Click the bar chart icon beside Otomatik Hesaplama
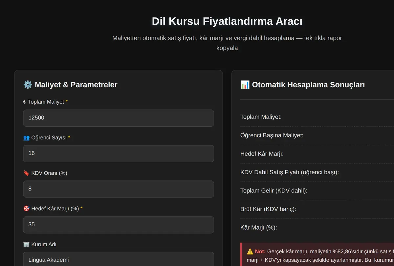The width and height of the screenshot is (394, 266). click(x=245, y=85)
